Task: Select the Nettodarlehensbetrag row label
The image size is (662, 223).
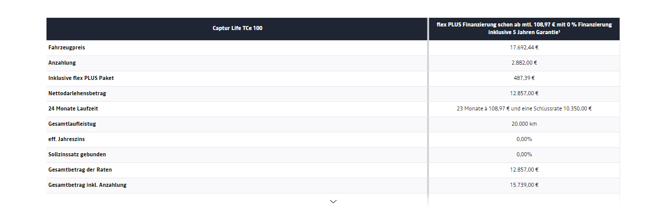Action: (77, 94)
